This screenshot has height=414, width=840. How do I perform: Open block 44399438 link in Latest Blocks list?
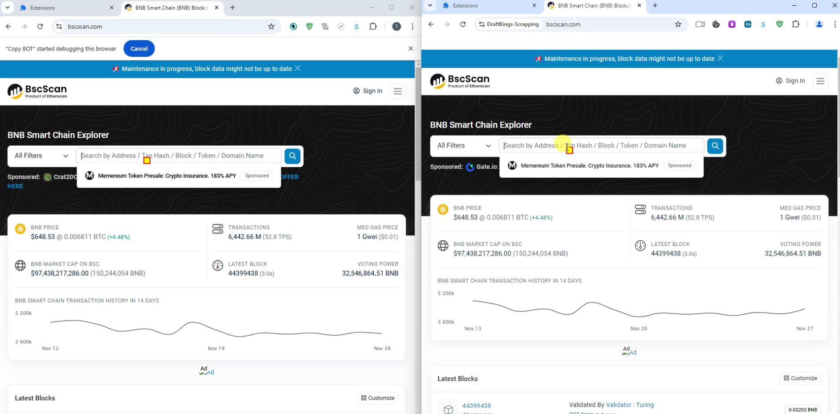coord(477,406)
